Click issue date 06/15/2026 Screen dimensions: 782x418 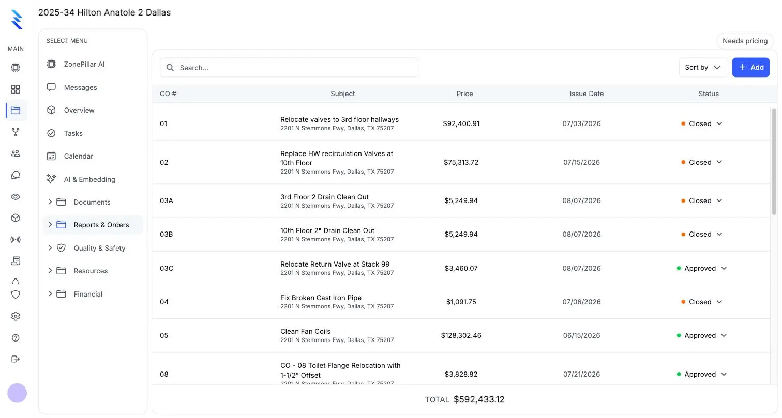pyautogui.click(x=582, y=335)
